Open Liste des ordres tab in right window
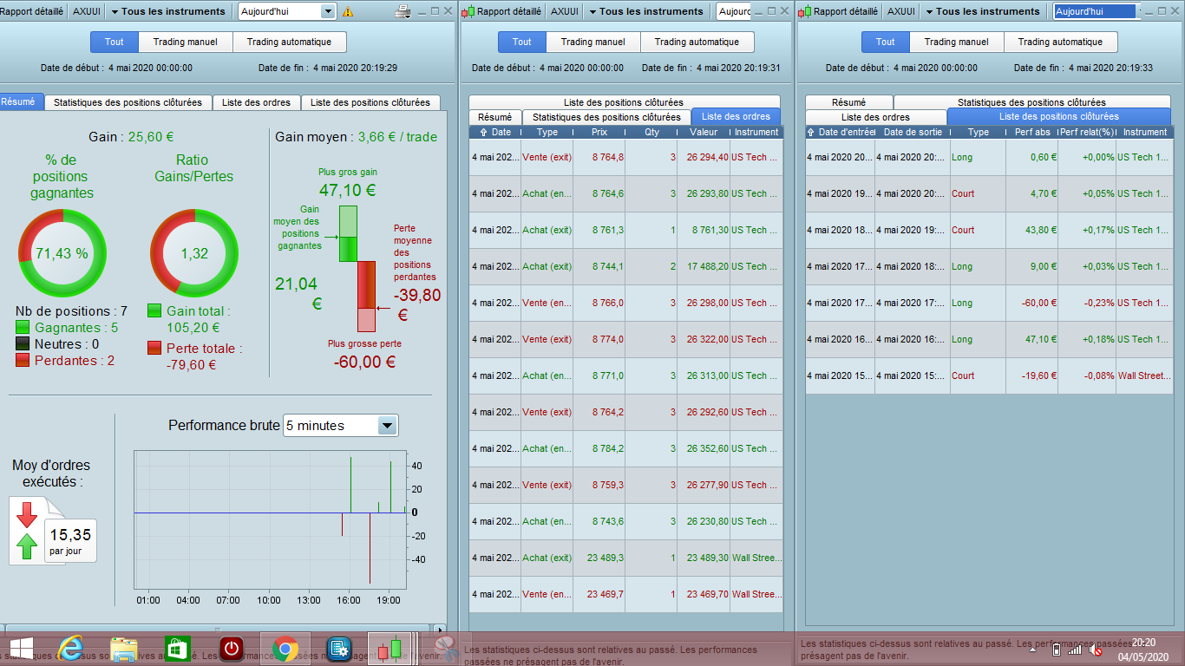1185x666 pixels. click(x=875, y=117)
